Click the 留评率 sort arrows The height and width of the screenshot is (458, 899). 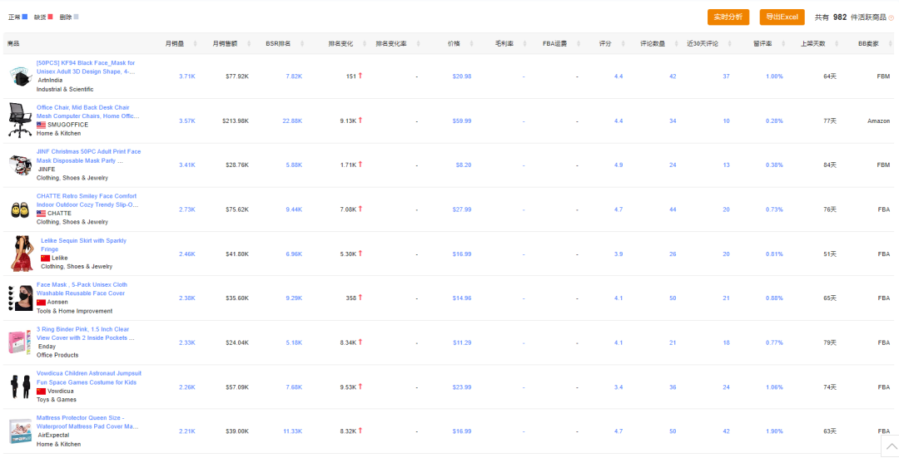[x=783, y=44]
